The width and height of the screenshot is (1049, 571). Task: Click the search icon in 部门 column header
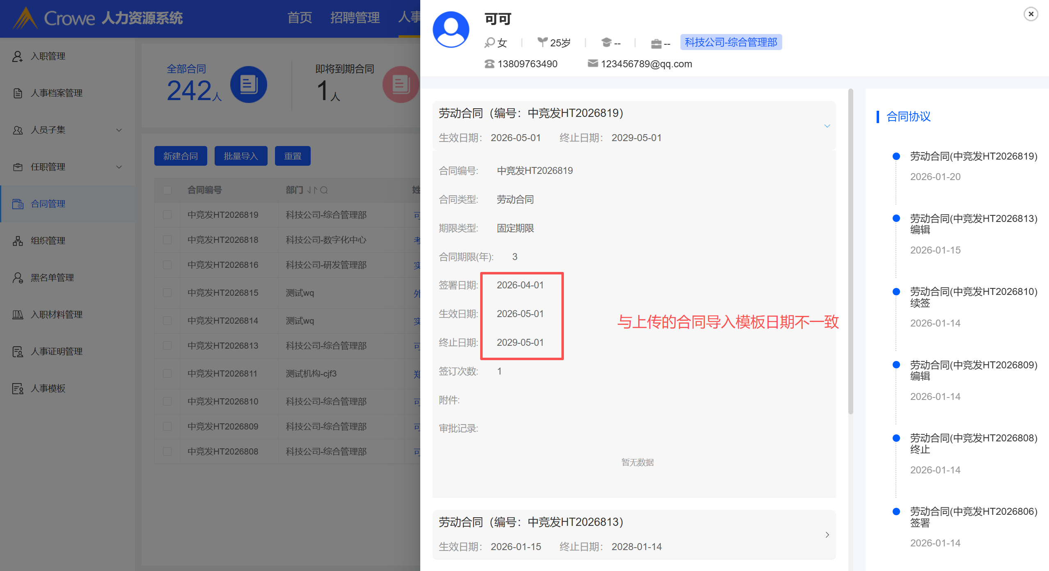coord(324,190)
